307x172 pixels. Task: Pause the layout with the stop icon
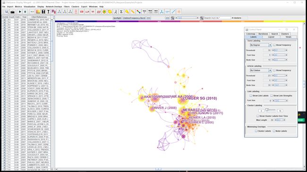[25, 12]
